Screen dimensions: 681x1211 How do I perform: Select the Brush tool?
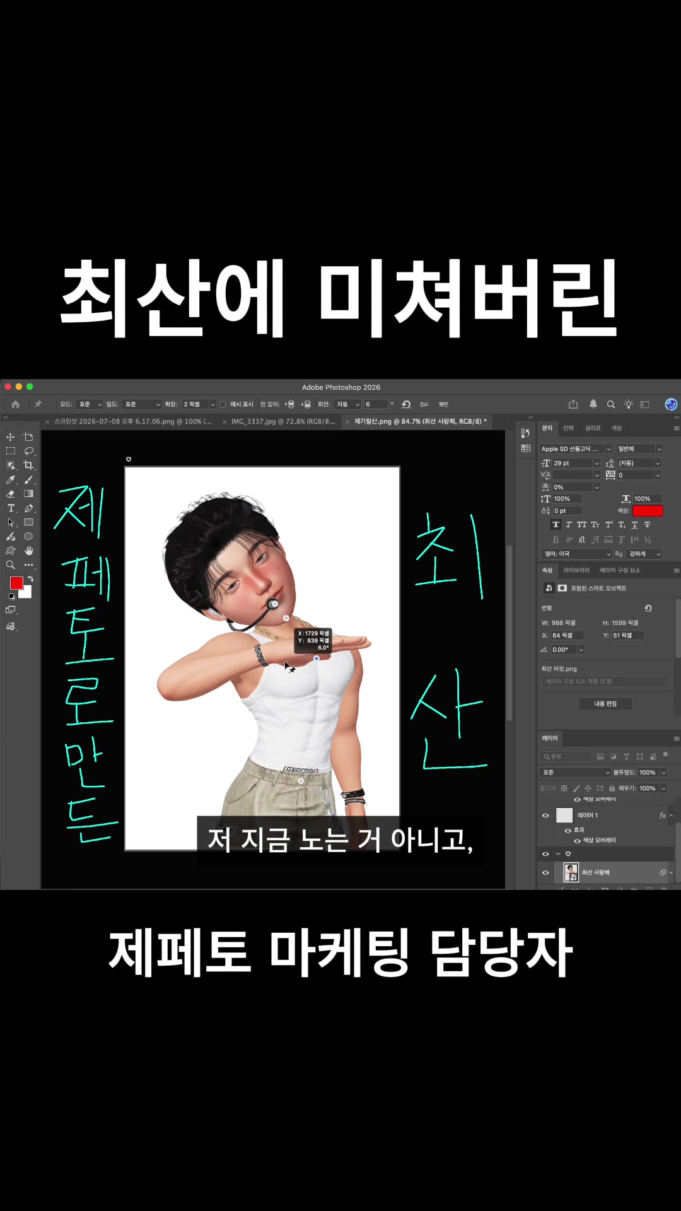[28, 480]
